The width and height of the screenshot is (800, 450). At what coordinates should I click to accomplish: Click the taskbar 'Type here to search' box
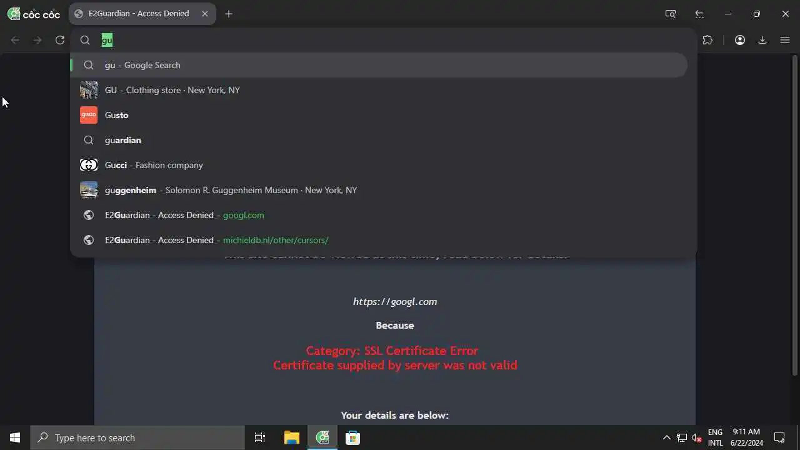[137, 437]
